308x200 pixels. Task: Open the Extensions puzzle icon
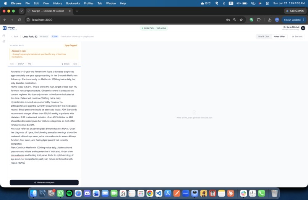click(x=259, y=20)
